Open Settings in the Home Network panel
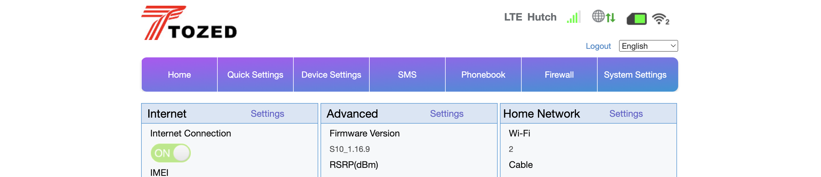The image size is (821, 177). (626, 114)
